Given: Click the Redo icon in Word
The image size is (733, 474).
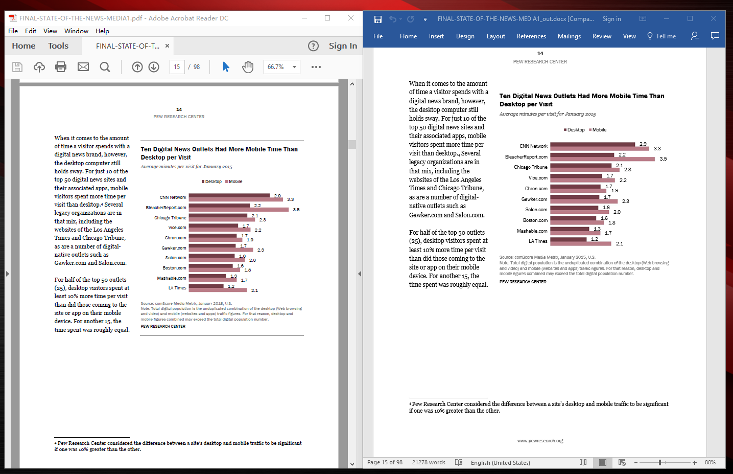Looking at the screenshot, I should [410, 19].
